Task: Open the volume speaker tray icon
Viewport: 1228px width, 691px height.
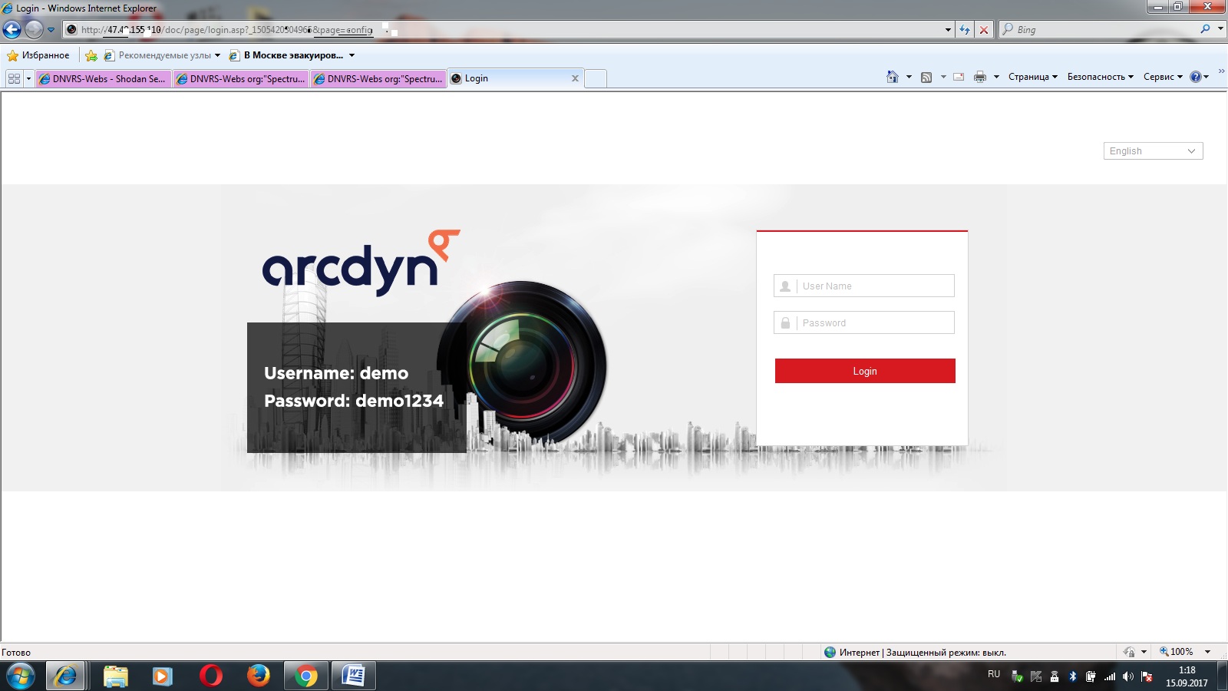Action: point(1127,676)
